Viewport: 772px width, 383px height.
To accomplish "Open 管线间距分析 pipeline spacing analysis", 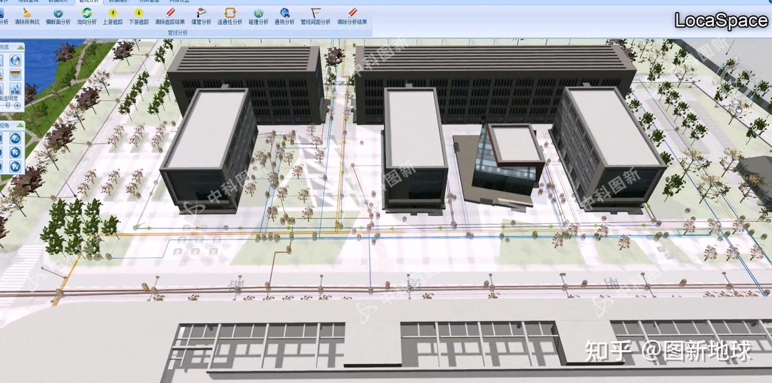I will (x=315, y=16).
